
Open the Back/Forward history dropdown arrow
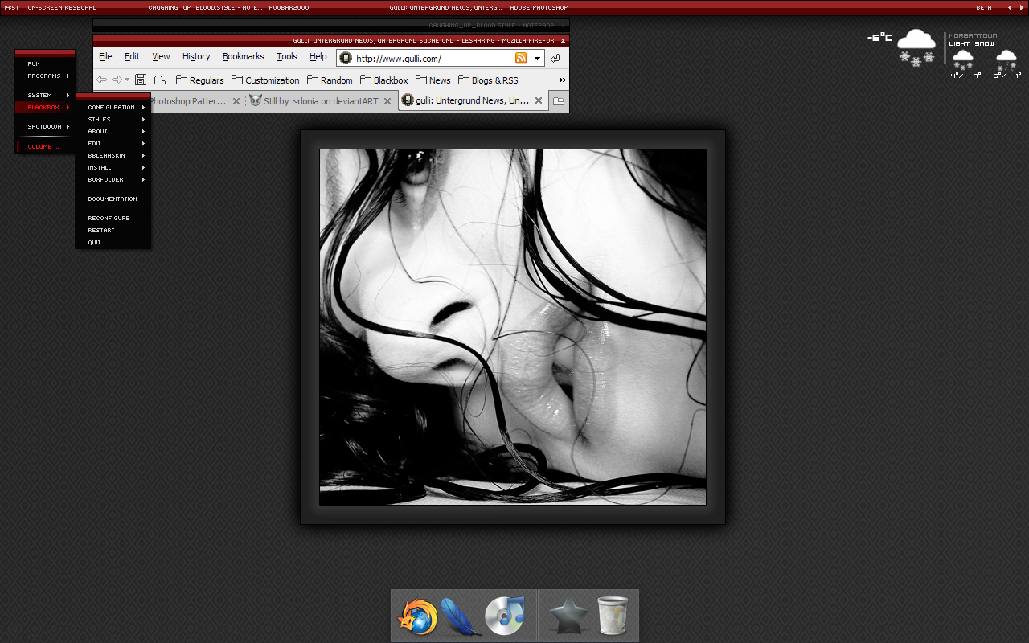coord(127,80)
